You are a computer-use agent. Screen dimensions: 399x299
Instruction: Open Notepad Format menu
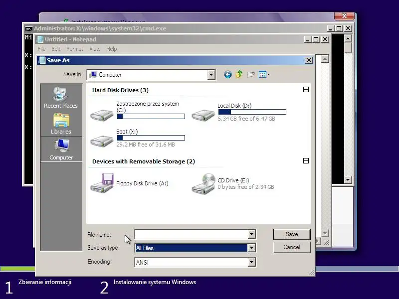pyautogui.click(x=75, y=49)
